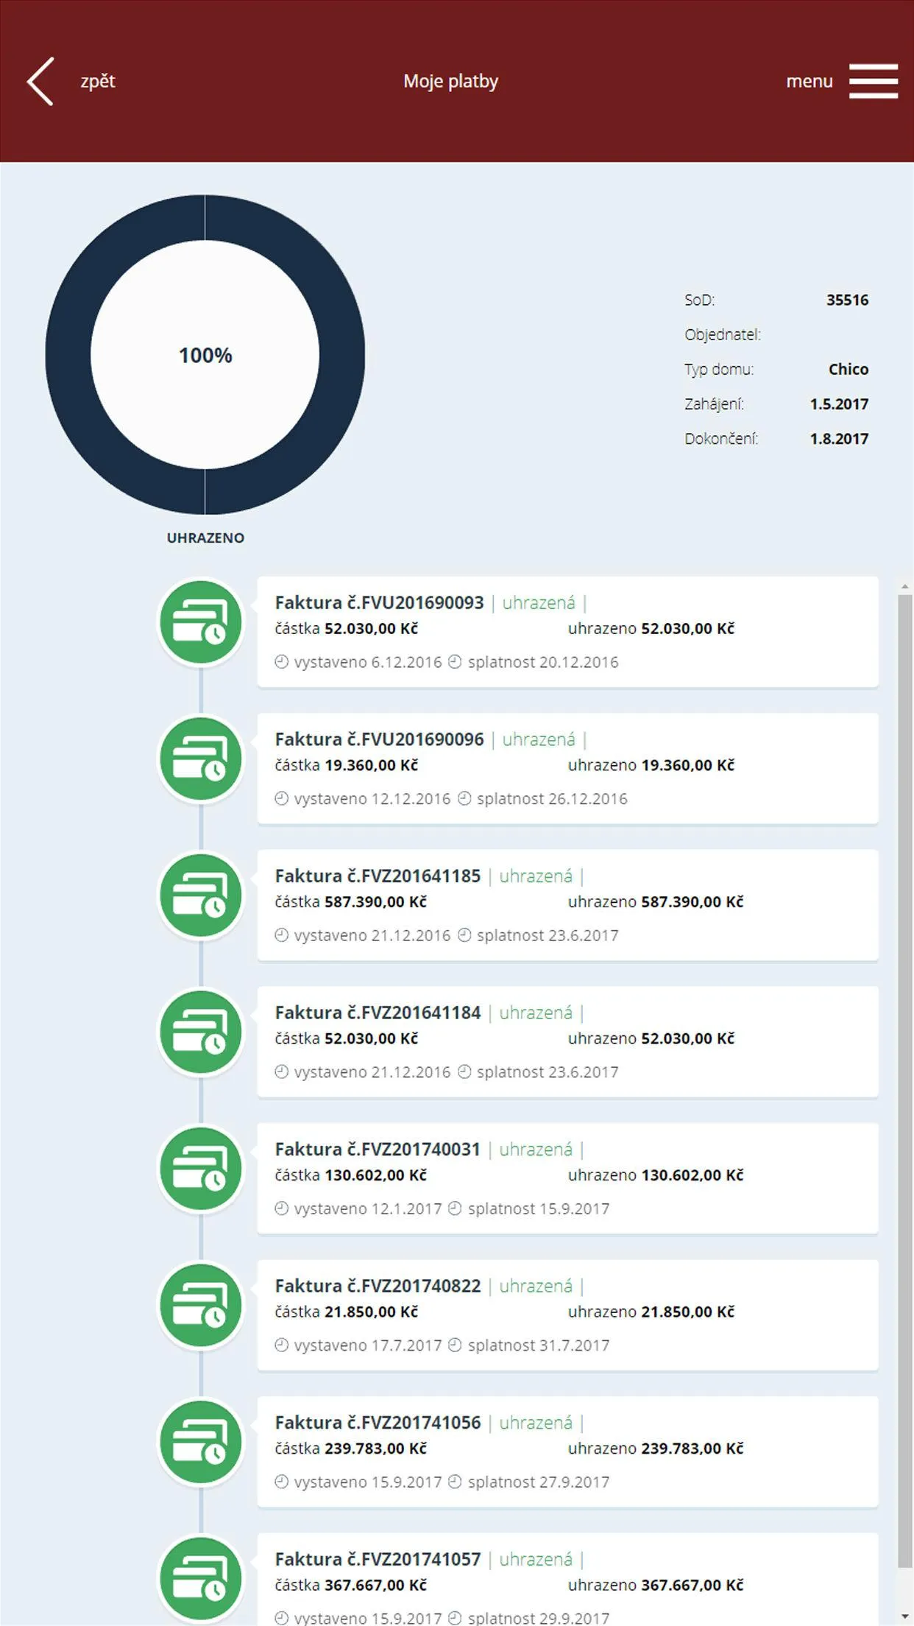Open Faktura č.FVU201690096 heading
Viewport: 914px width, 1626px height.
point(379,739)
